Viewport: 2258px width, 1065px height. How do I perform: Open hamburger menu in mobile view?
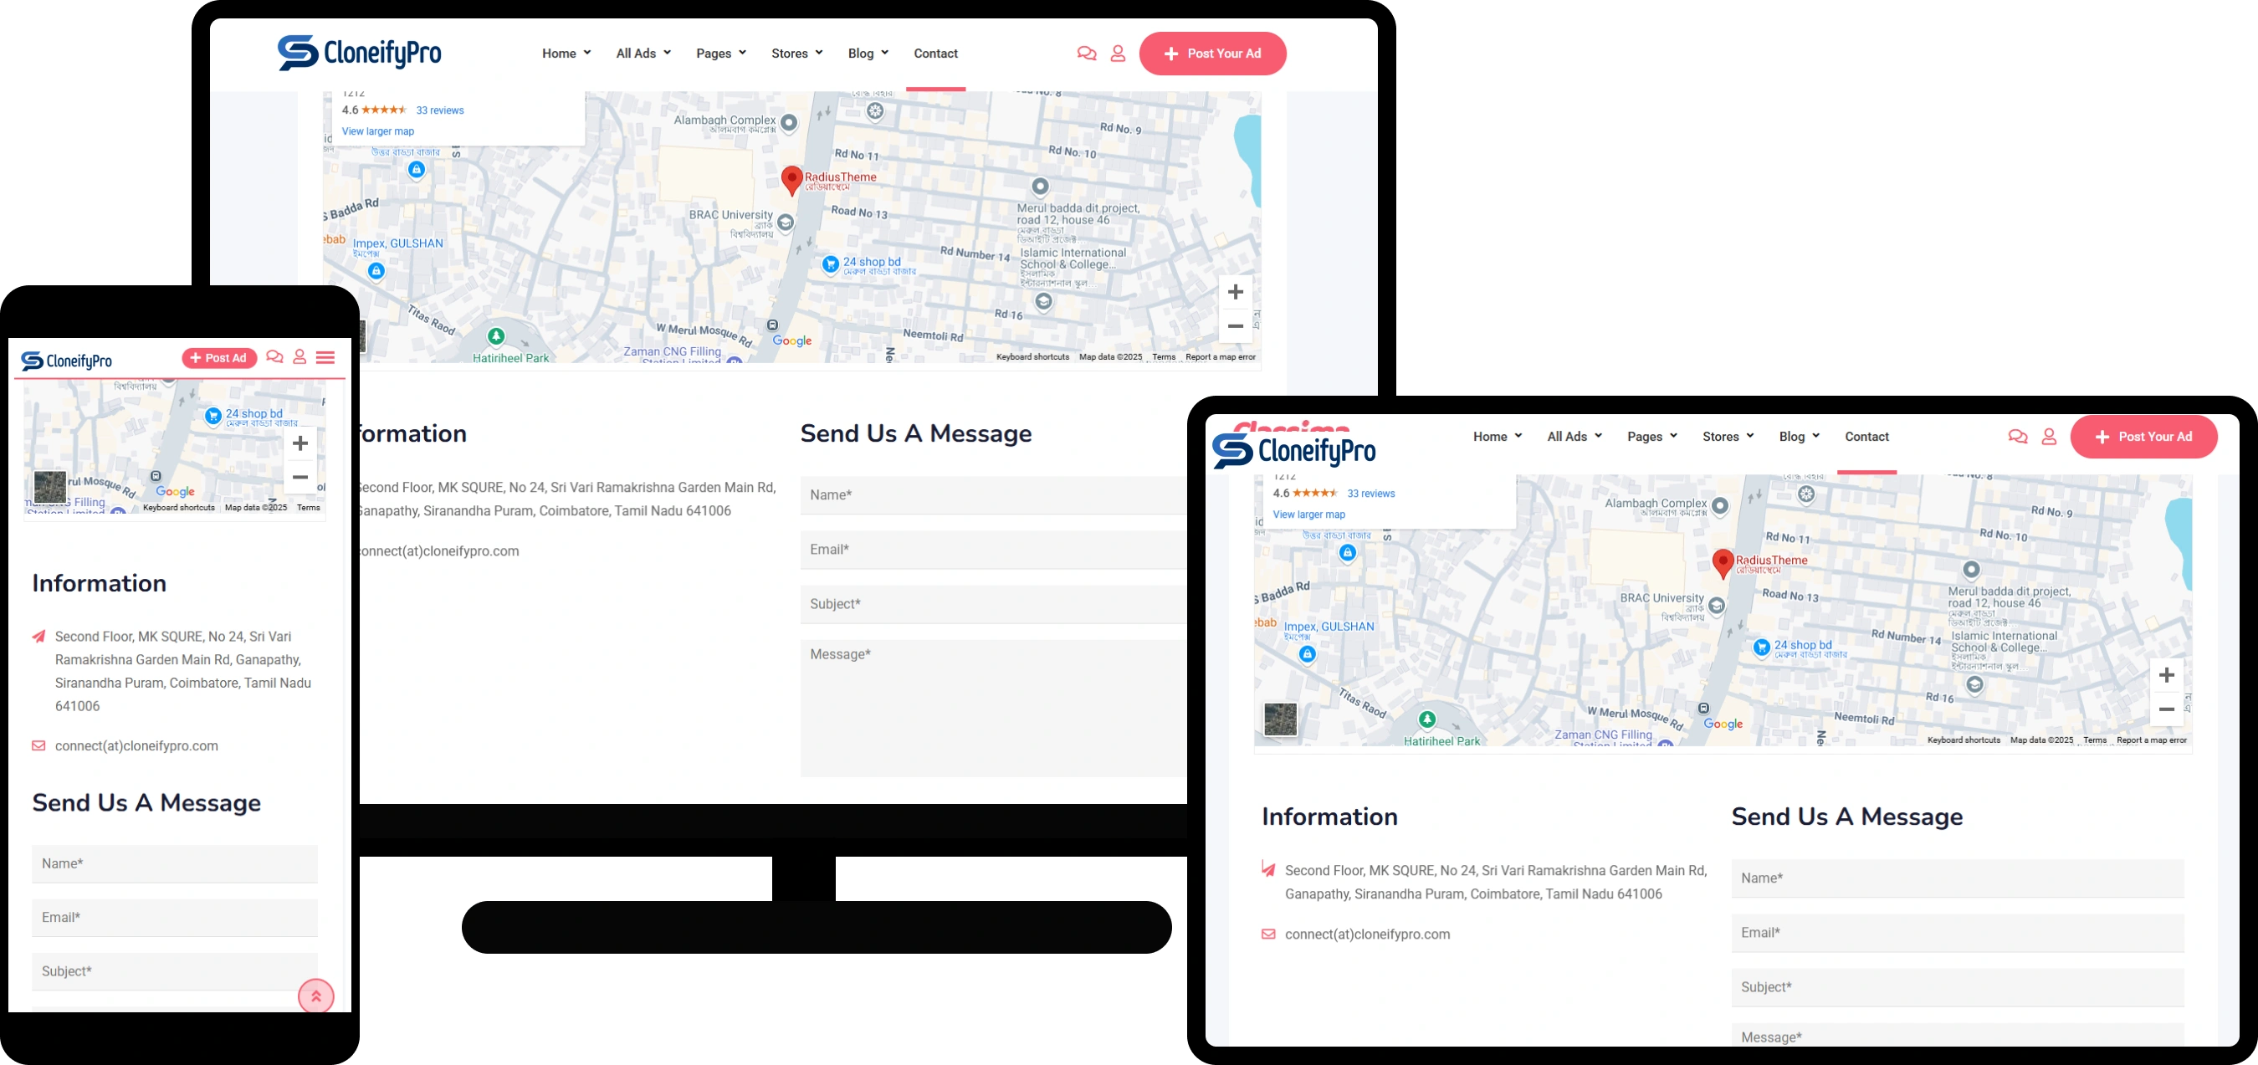325,357
